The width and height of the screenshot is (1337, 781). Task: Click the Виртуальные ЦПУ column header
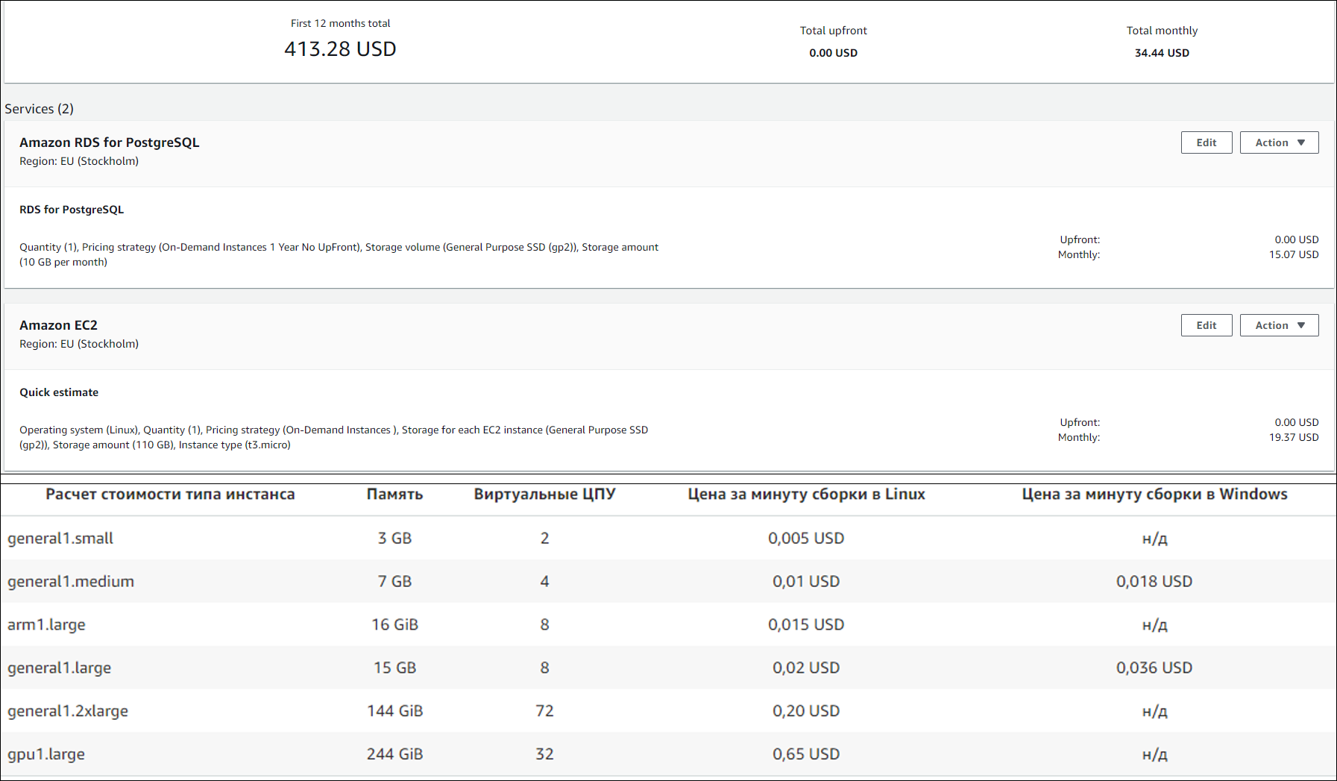[x=544, y=495]
